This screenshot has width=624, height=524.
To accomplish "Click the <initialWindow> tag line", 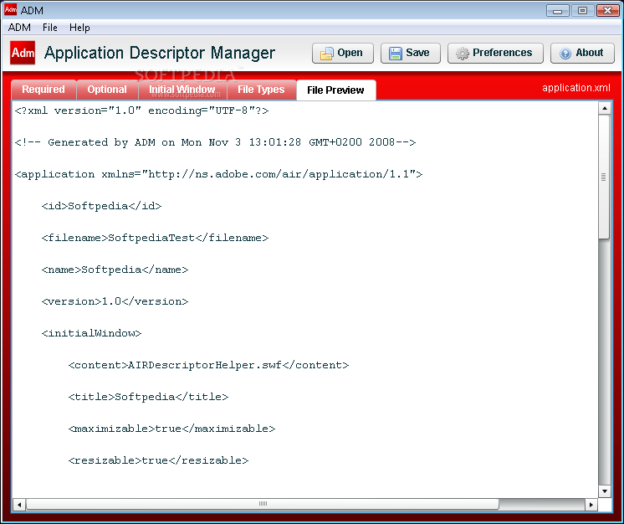I will coord(91,333).
